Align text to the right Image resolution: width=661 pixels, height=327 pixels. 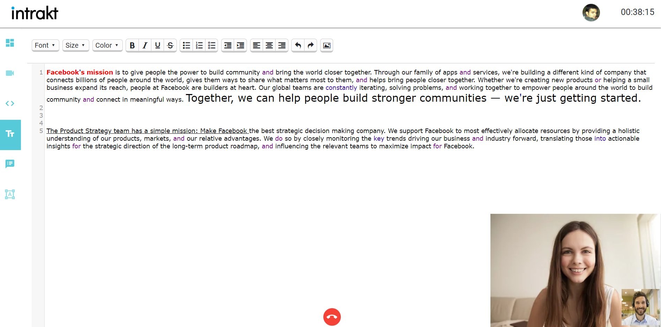click(x=282, y=45)
